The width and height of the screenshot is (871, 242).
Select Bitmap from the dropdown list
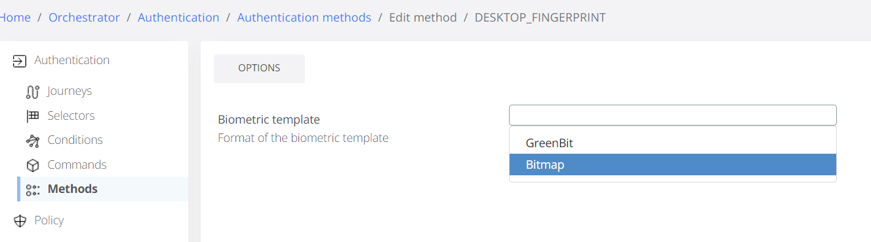pos(673,165)
